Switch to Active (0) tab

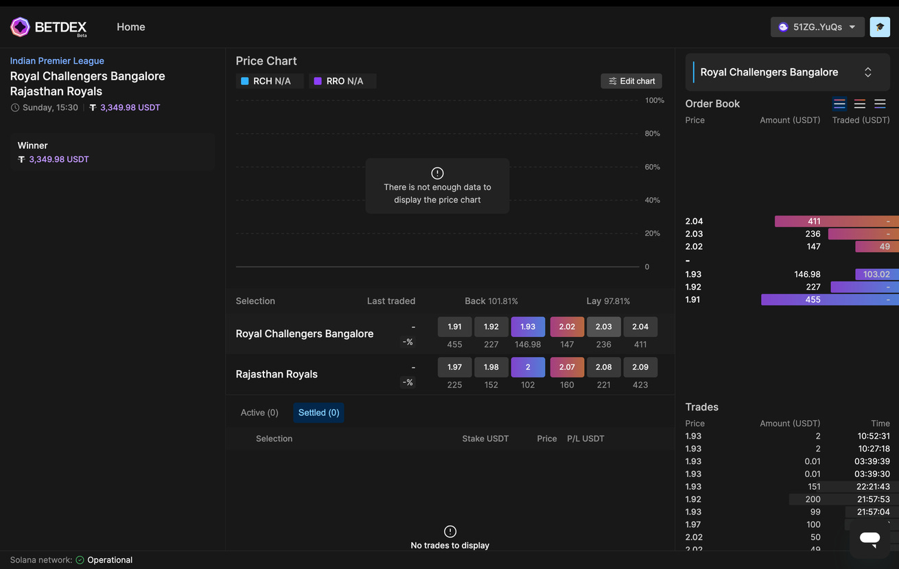tap(259, 413)
